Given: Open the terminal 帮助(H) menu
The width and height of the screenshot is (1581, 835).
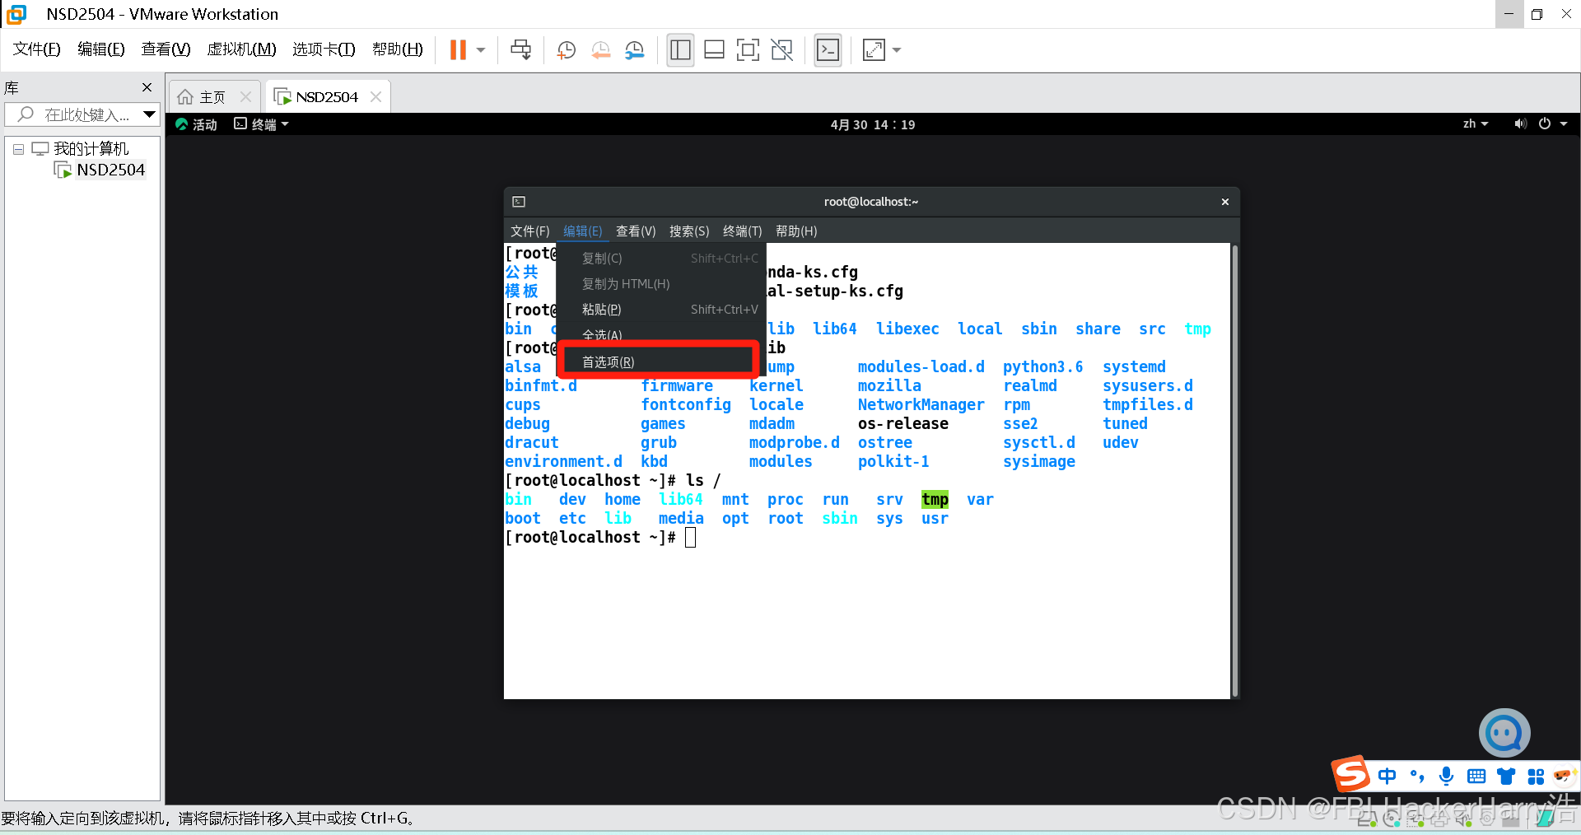Looking at the screenshot, I should [x=796, y=231].
